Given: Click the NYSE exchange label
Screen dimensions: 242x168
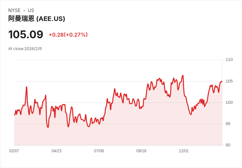Looking at the screenshot, I should tap(14, 10).
